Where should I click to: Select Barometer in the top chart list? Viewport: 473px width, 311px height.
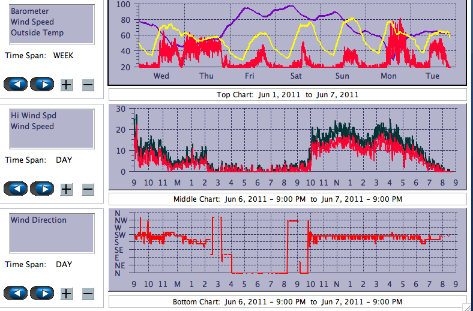pyautogui.click(x=30, y=11)
